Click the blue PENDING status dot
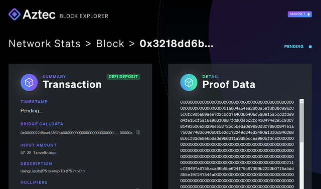The width and height of the screenshot is (321, 189). [310, 47]
